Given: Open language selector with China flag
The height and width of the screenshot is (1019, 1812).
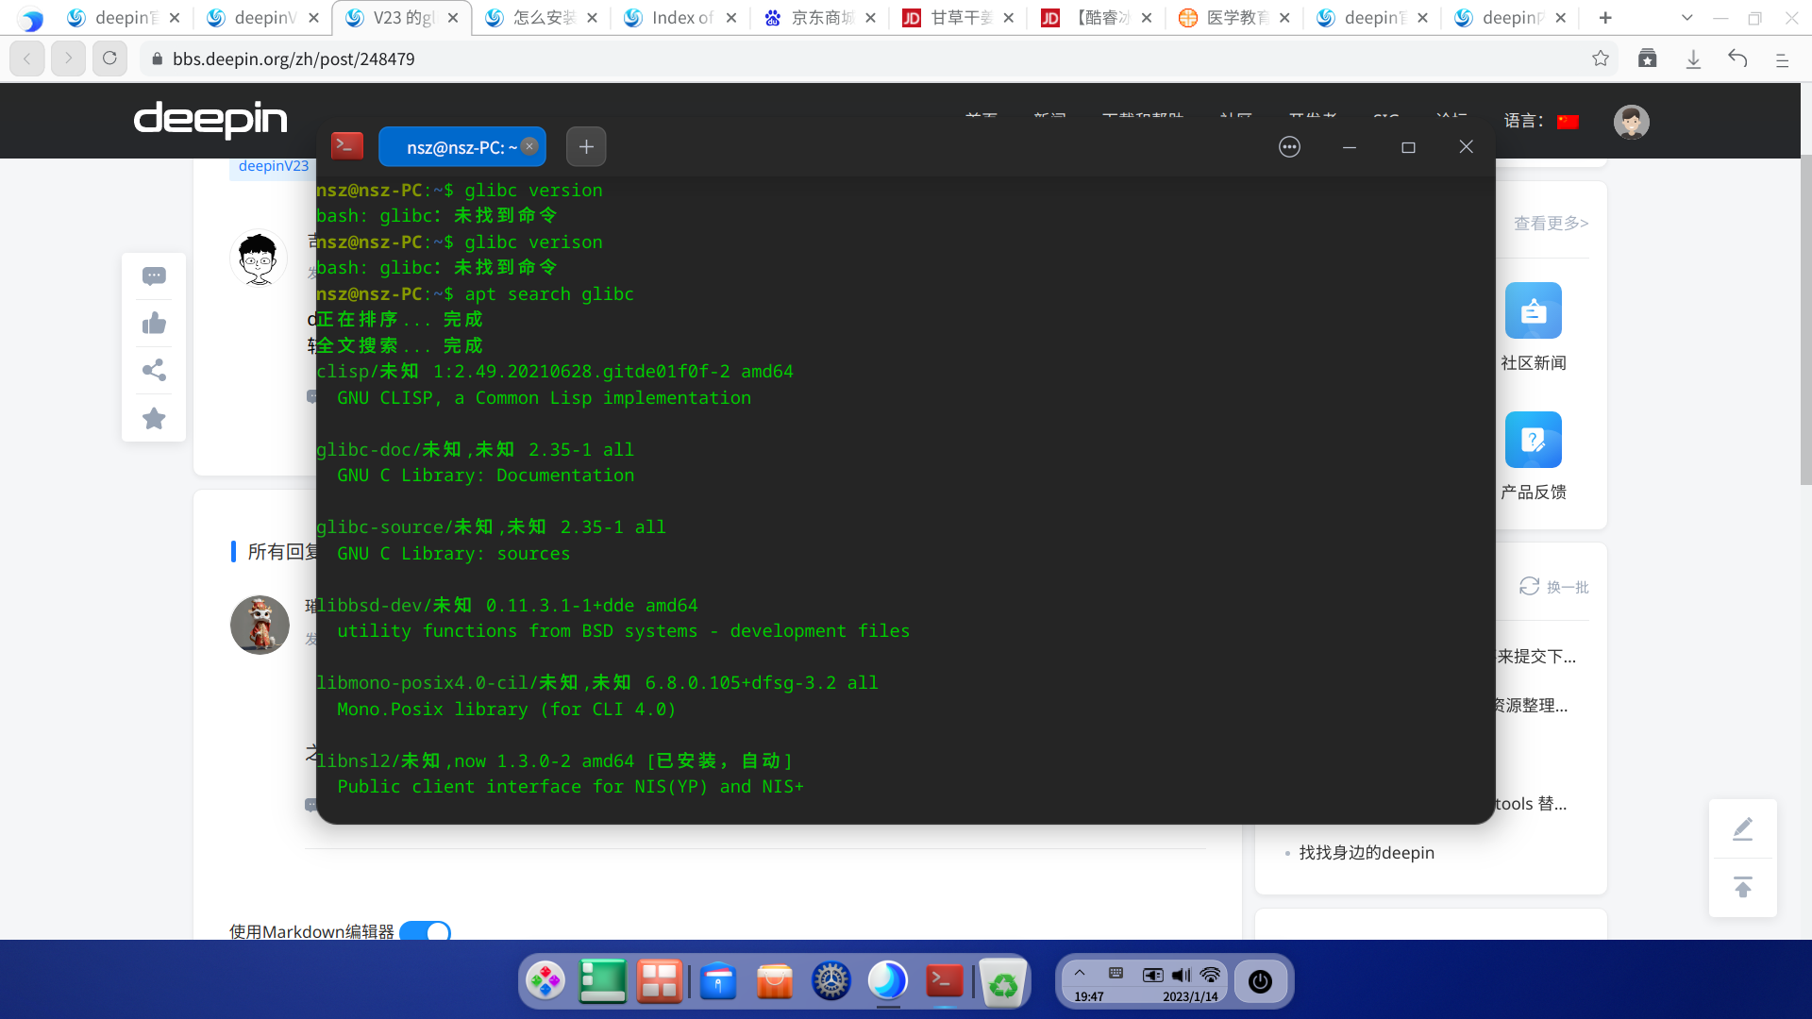Looking at the screenshot, I should pos(1568,122).
